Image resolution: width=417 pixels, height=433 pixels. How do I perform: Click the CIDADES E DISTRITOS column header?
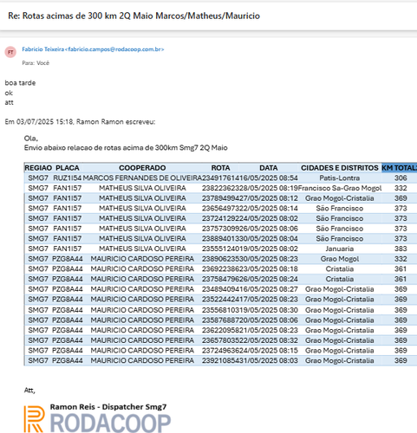[340, 168]
